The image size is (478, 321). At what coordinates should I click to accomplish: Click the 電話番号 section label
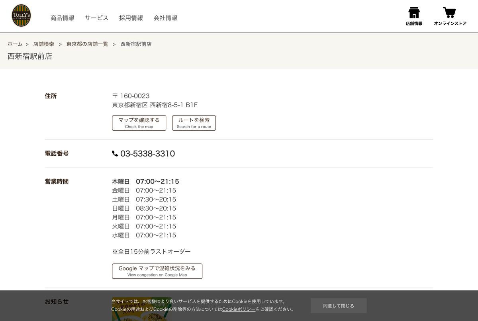coord(57,153)
